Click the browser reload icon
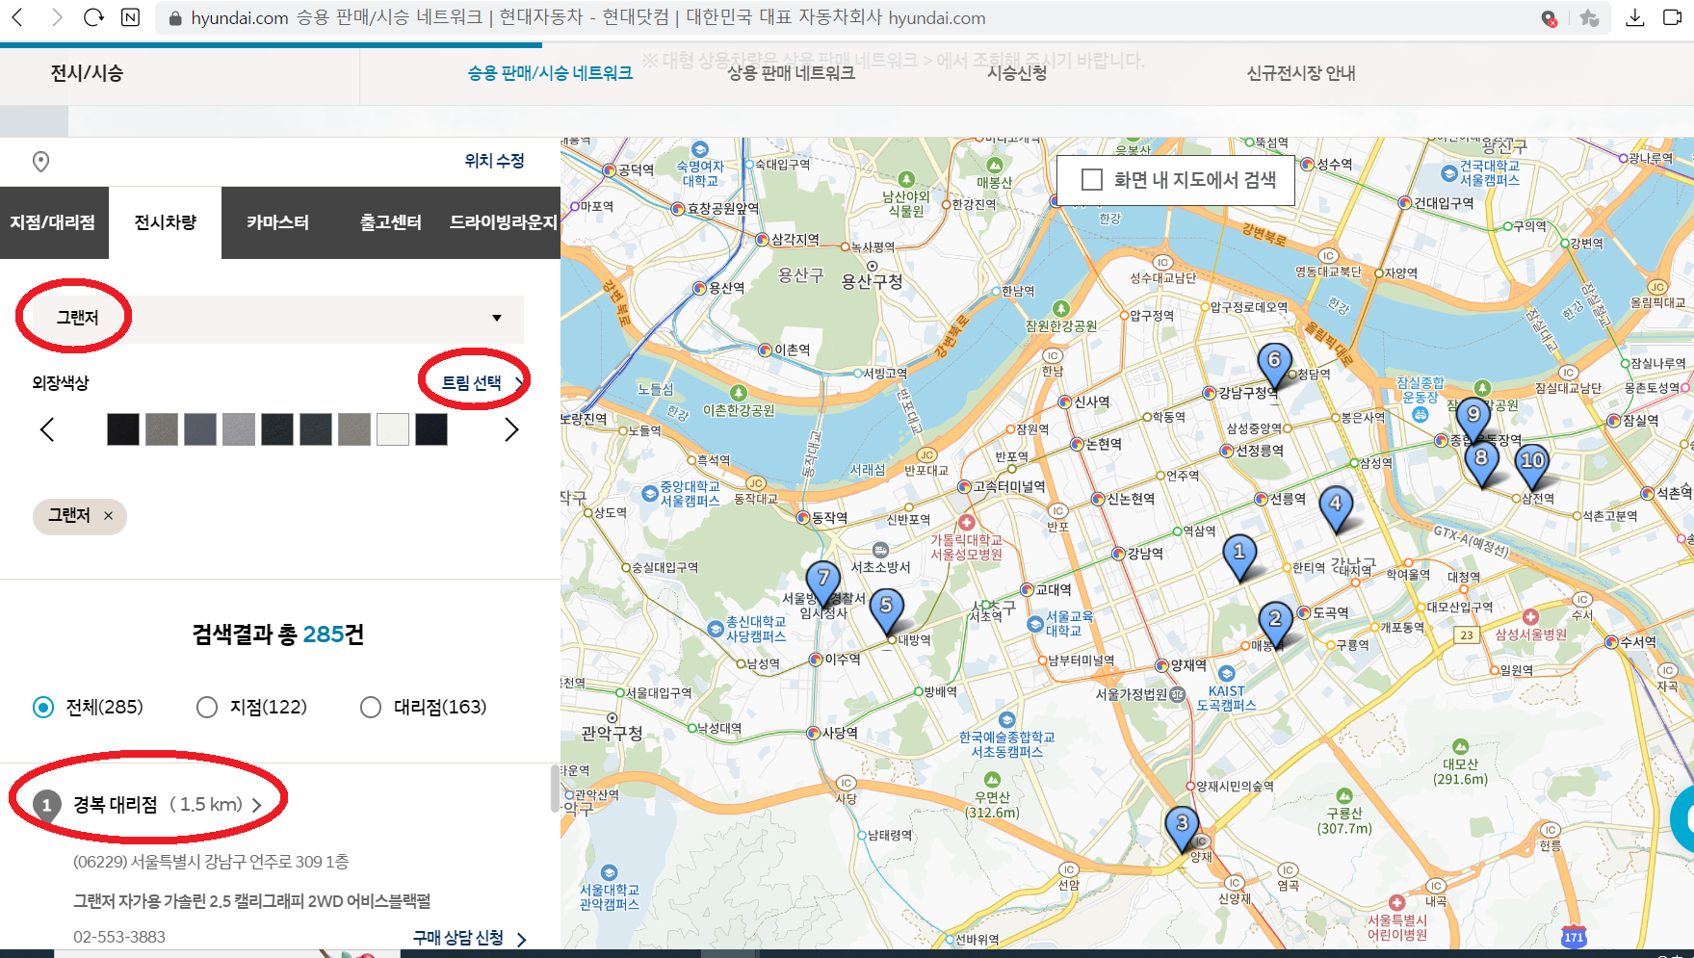1694x958 pixels. (92, 16)
